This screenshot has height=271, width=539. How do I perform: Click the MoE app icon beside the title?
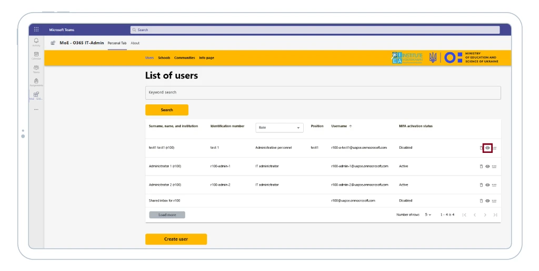(x=53, y=43)
